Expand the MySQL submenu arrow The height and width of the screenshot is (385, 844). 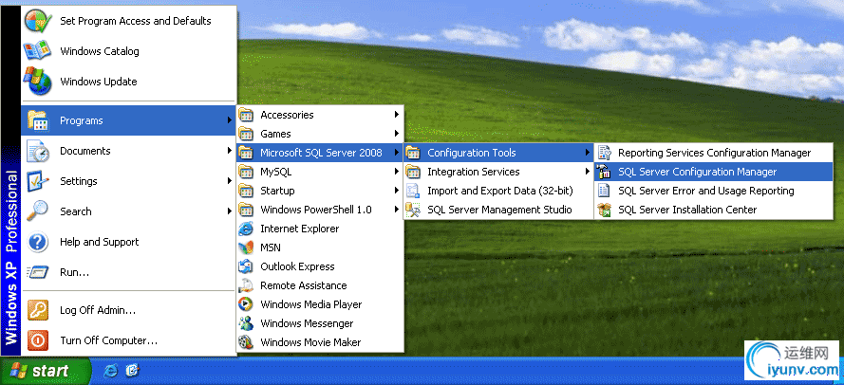[397, 172]
